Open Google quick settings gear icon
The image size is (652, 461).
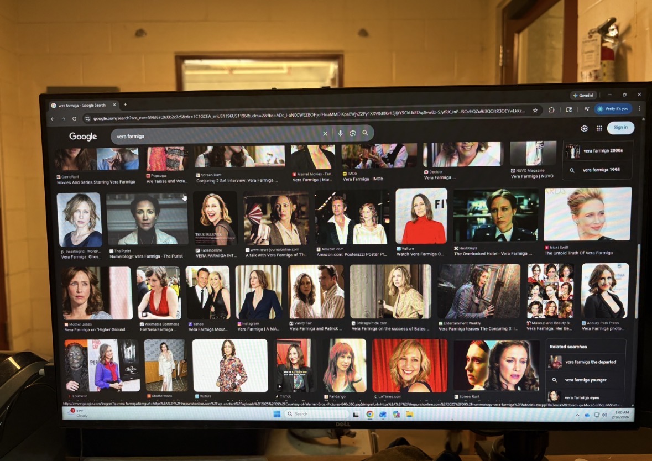584,128
